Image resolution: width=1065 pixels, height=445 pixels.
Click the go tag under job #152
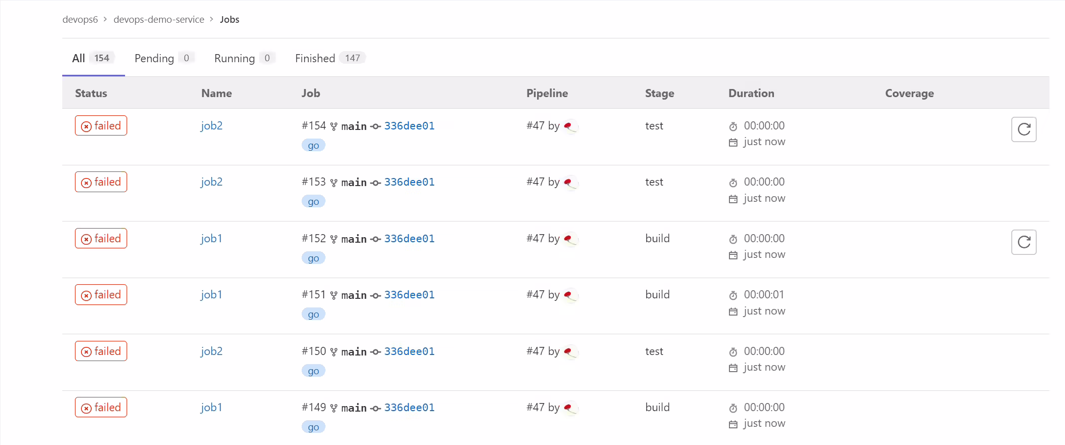pos(313,258)
